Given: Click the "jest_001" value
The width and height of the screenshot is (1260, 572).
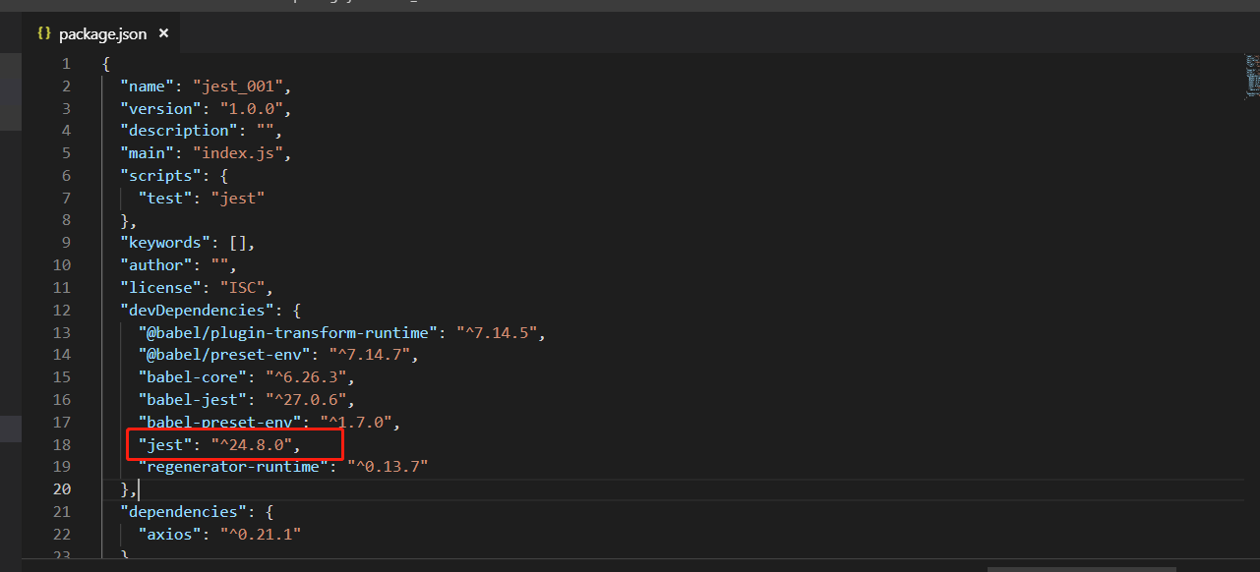Looking at the screenshot, I should tap(237, 86).
